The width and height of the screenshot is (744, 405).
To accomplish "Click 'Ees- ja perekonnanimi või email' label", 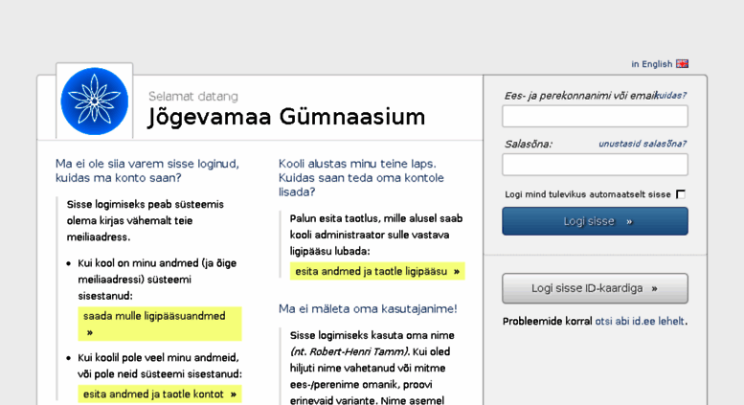I will 580,96.
